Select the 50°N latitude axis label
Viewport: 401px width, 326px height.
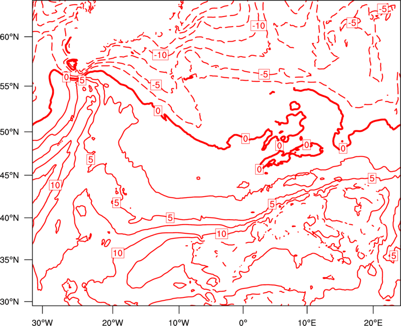point(10,132)
